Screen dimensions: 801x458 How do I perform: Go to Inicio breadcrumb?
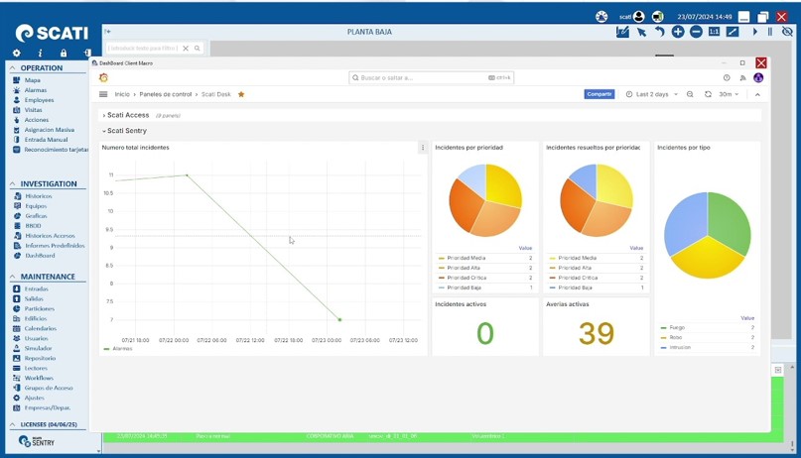click(122, 94)
